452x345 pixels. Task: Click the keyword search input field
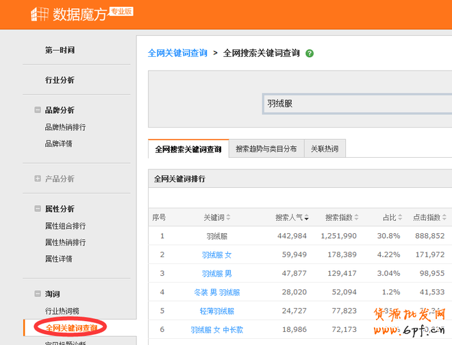point(356,104)
